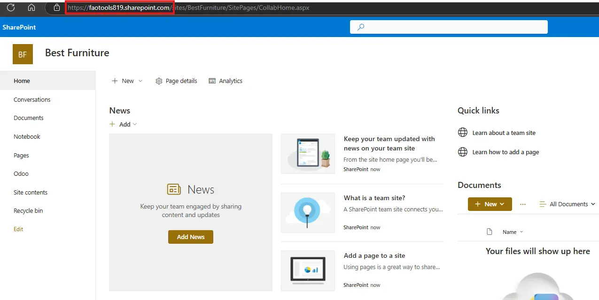Click the Edit link in left navigation
The image size is (599, 300).
[x=18, y=229]
